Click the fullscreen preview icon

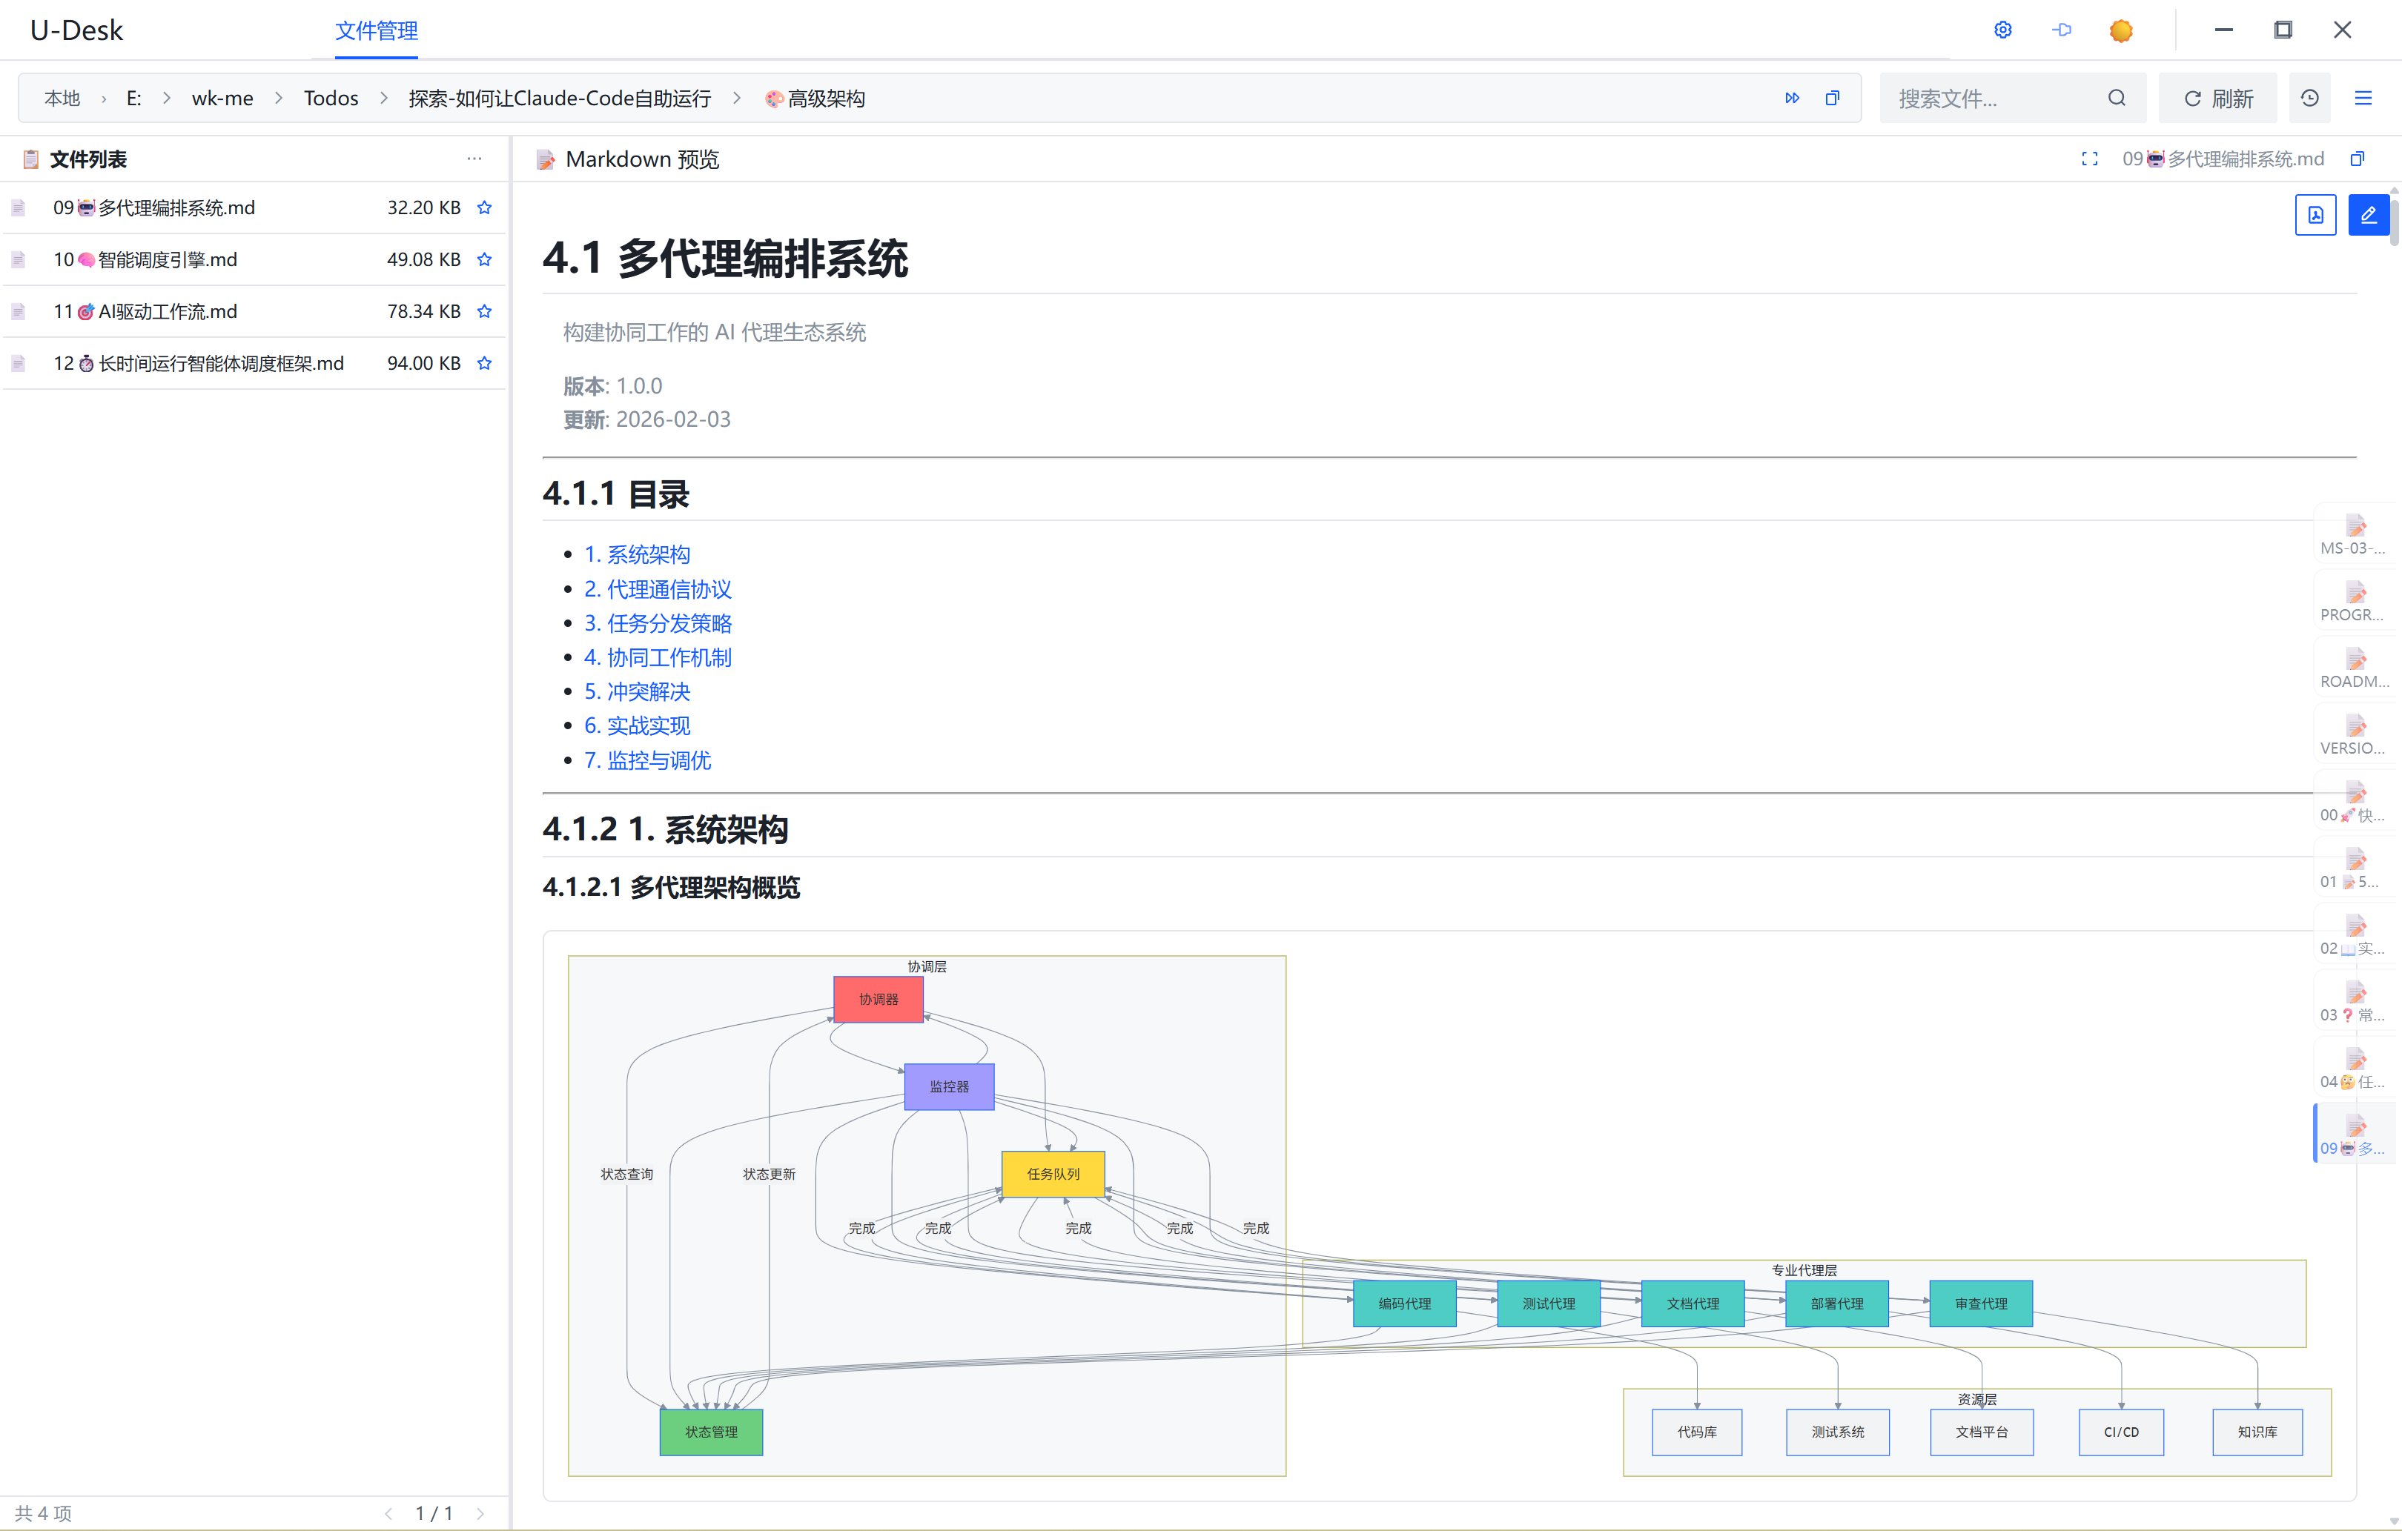click(x=2090, y=159)
